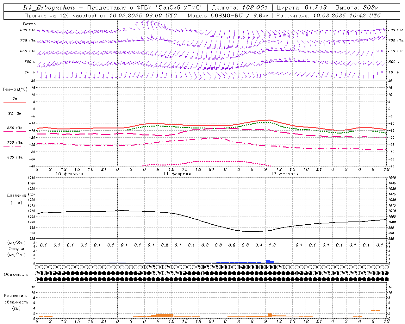The image size is (405, 324).
Task: Select the latitude value 61.249
Action: (315, 8)
